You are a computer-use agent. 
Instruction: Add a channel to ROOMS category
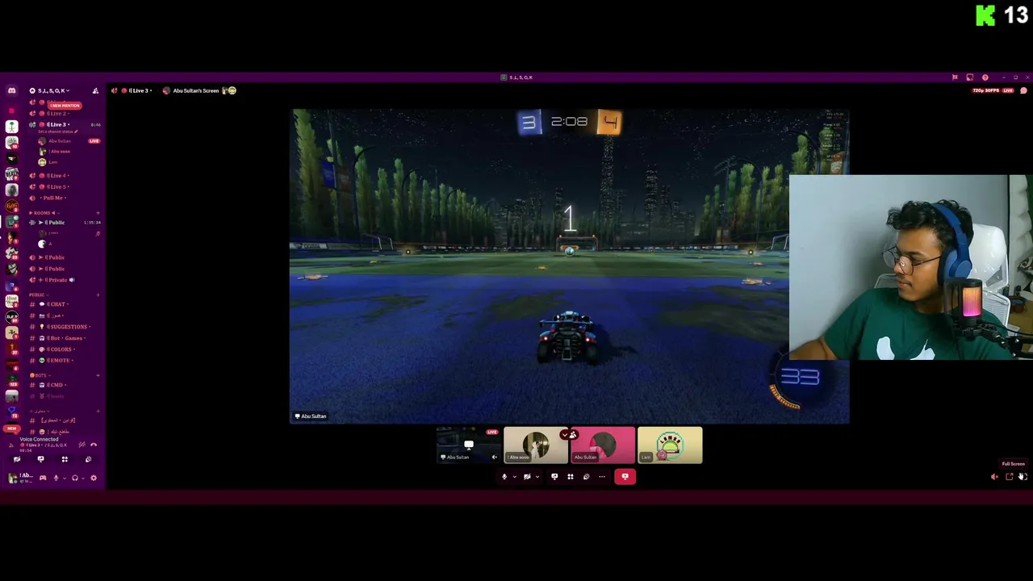[98, 213]
